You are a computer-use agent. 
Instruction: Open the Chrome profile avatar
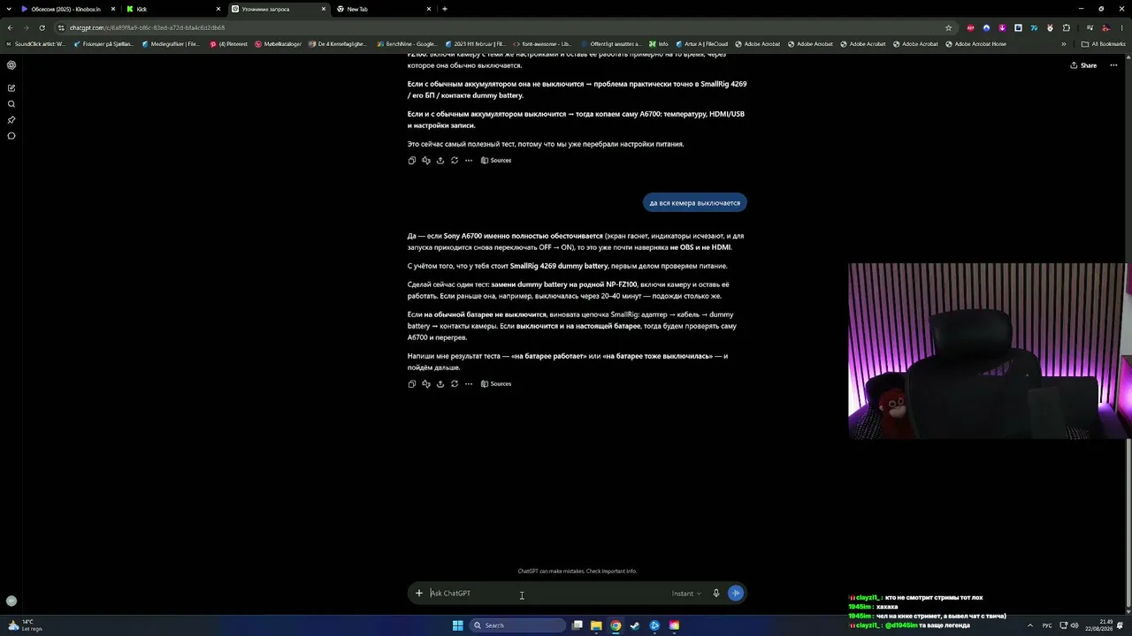click(x=1105, y=27)
